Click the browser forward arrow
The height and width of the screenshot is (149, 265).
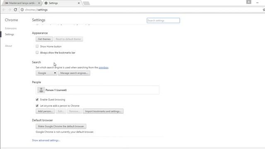(10, 10)
